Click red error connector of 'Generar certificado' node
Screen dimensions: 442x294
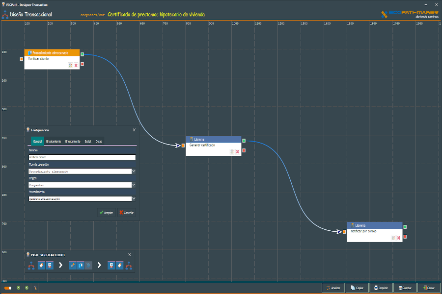pyautogui.click(x=244, y=150)
